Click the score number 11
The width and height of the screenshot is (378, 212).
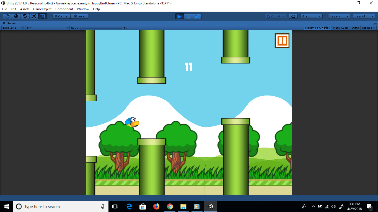[188, 67]
